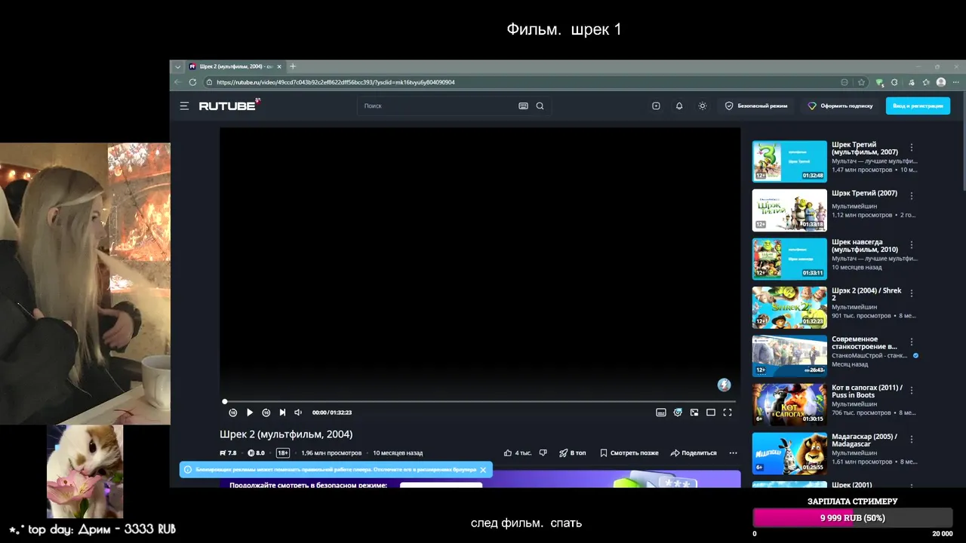Open the RUTUBE hamburger menu

(x=184, y=106)
